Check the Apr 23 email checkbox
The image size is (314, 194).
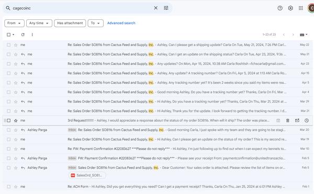click(x=8, y=64)
